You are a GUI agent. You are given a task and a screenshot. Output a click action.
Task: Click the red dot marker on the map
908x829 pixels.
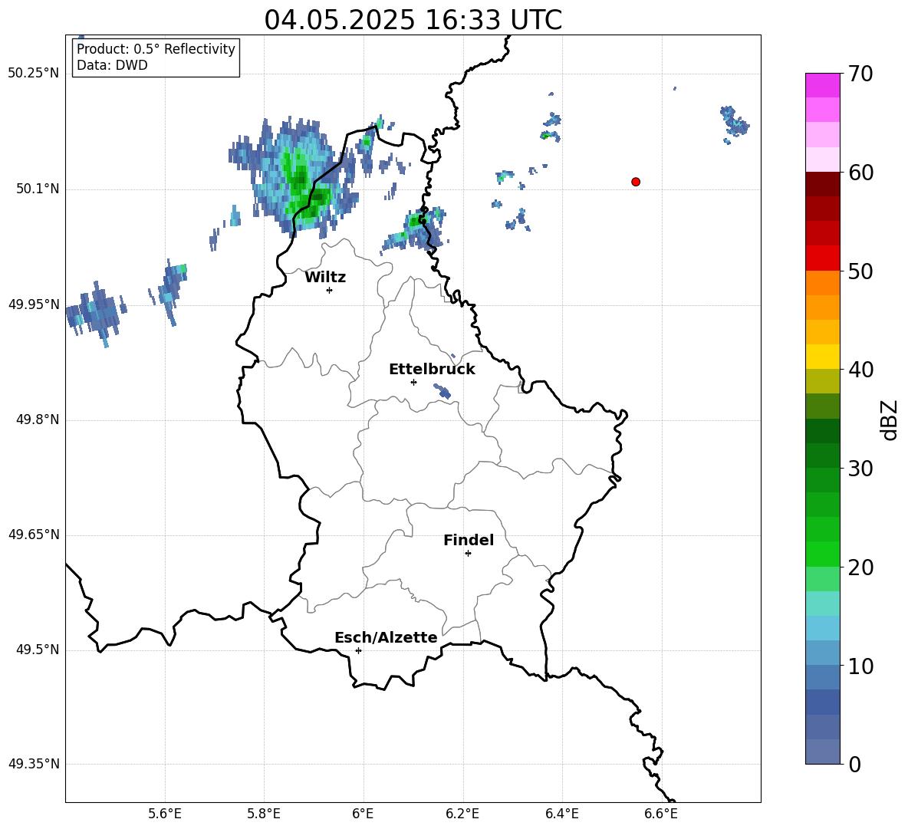(636, 182)
